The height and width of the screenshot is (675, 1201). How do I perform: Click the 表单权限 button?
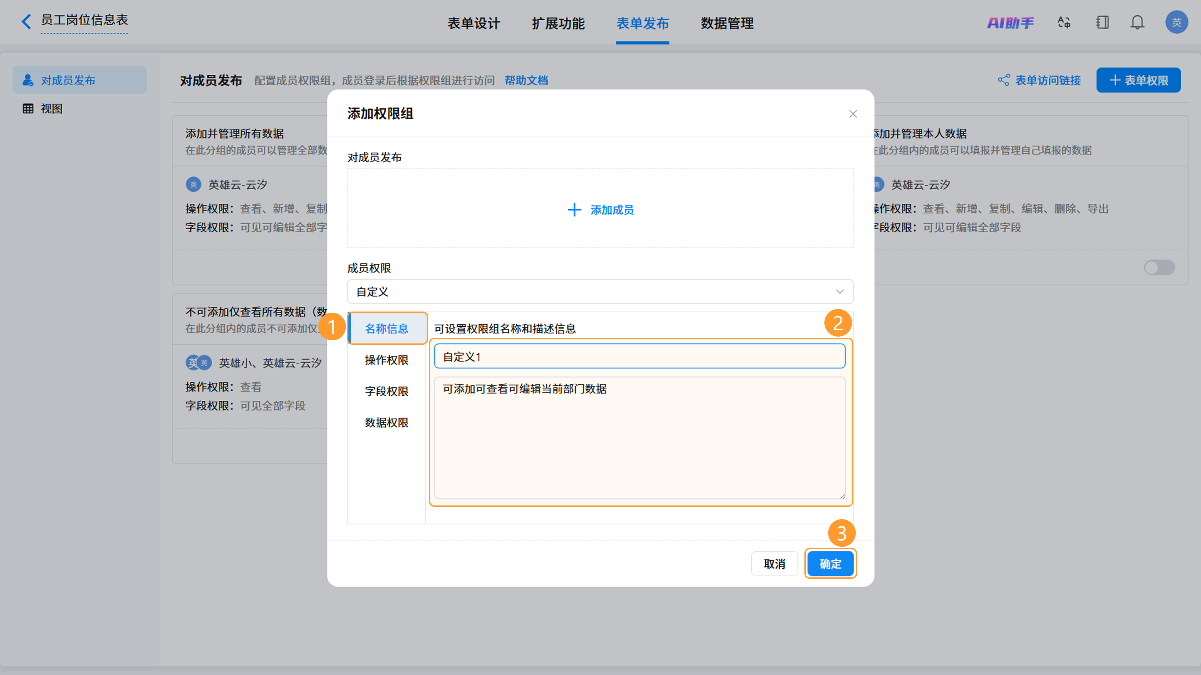click(x=1138, y=80)
